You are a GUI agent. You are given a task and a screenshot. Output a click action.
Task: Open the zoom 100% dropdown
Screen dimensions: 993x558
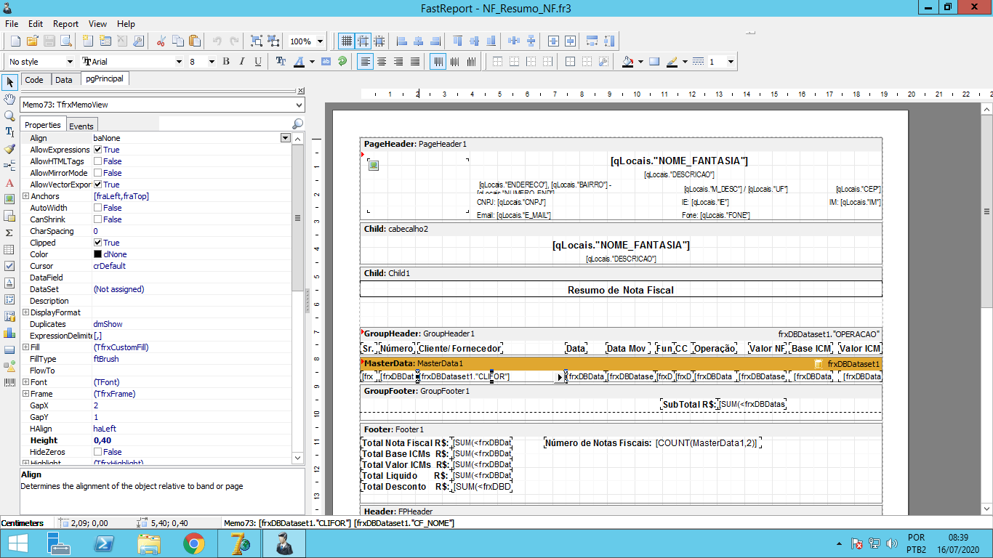click(321, 41)
